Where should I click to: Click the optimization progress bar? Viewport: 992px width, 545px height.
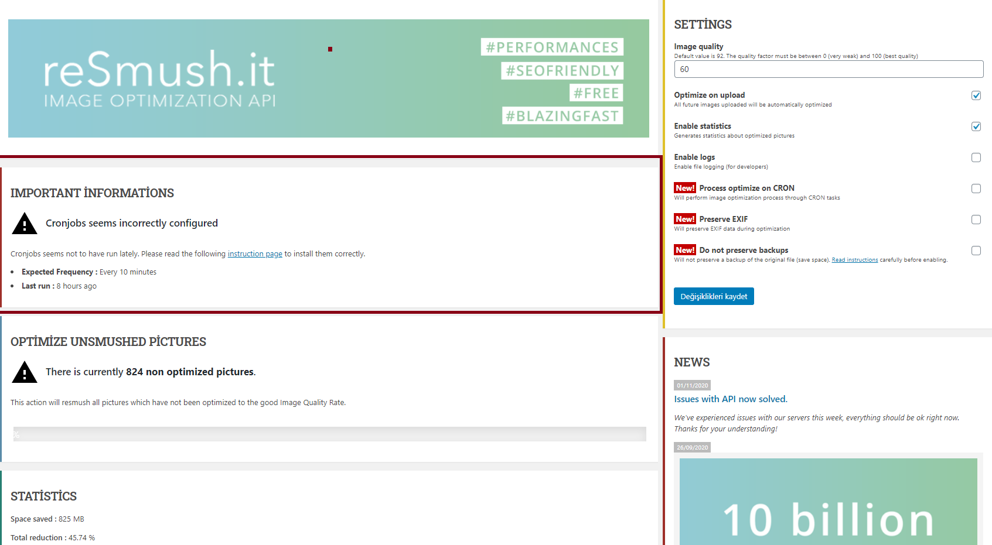[330, 434]
